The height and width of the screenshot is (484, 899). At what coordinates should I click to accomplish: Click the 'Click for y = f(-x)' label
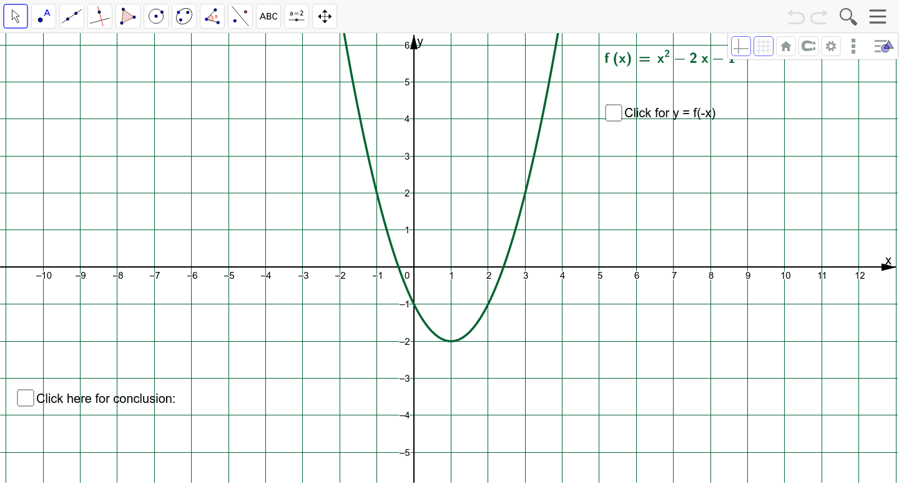pos(670,113)
